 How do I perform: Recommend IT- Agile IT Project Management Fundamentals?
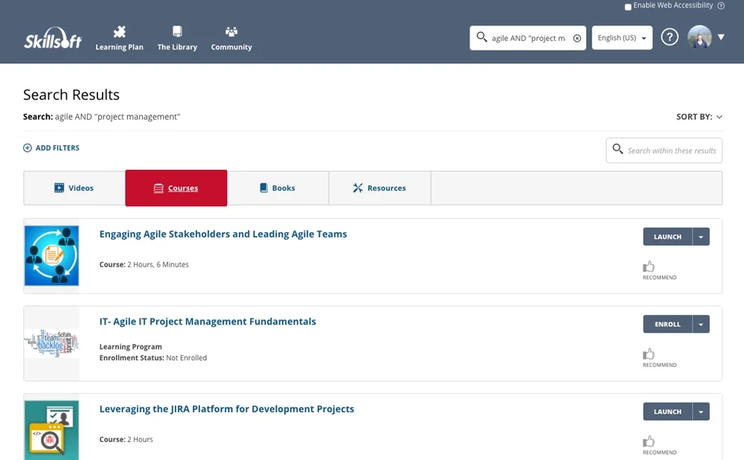coord(659,357)
